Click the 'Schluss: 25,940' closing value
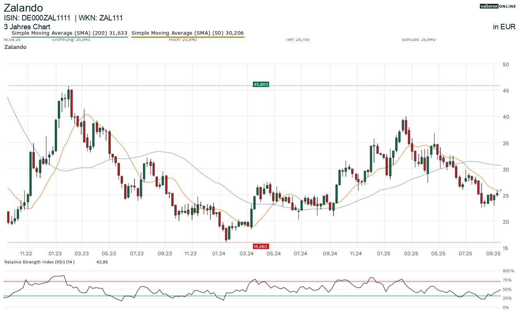Viewport: 520px width, 320px height. click(418, 40)
